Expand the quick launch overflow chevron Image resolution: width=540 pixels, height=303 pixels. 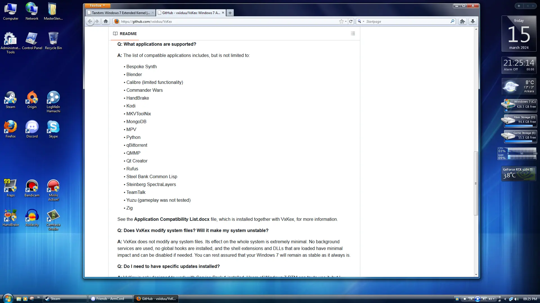[38, 297]
